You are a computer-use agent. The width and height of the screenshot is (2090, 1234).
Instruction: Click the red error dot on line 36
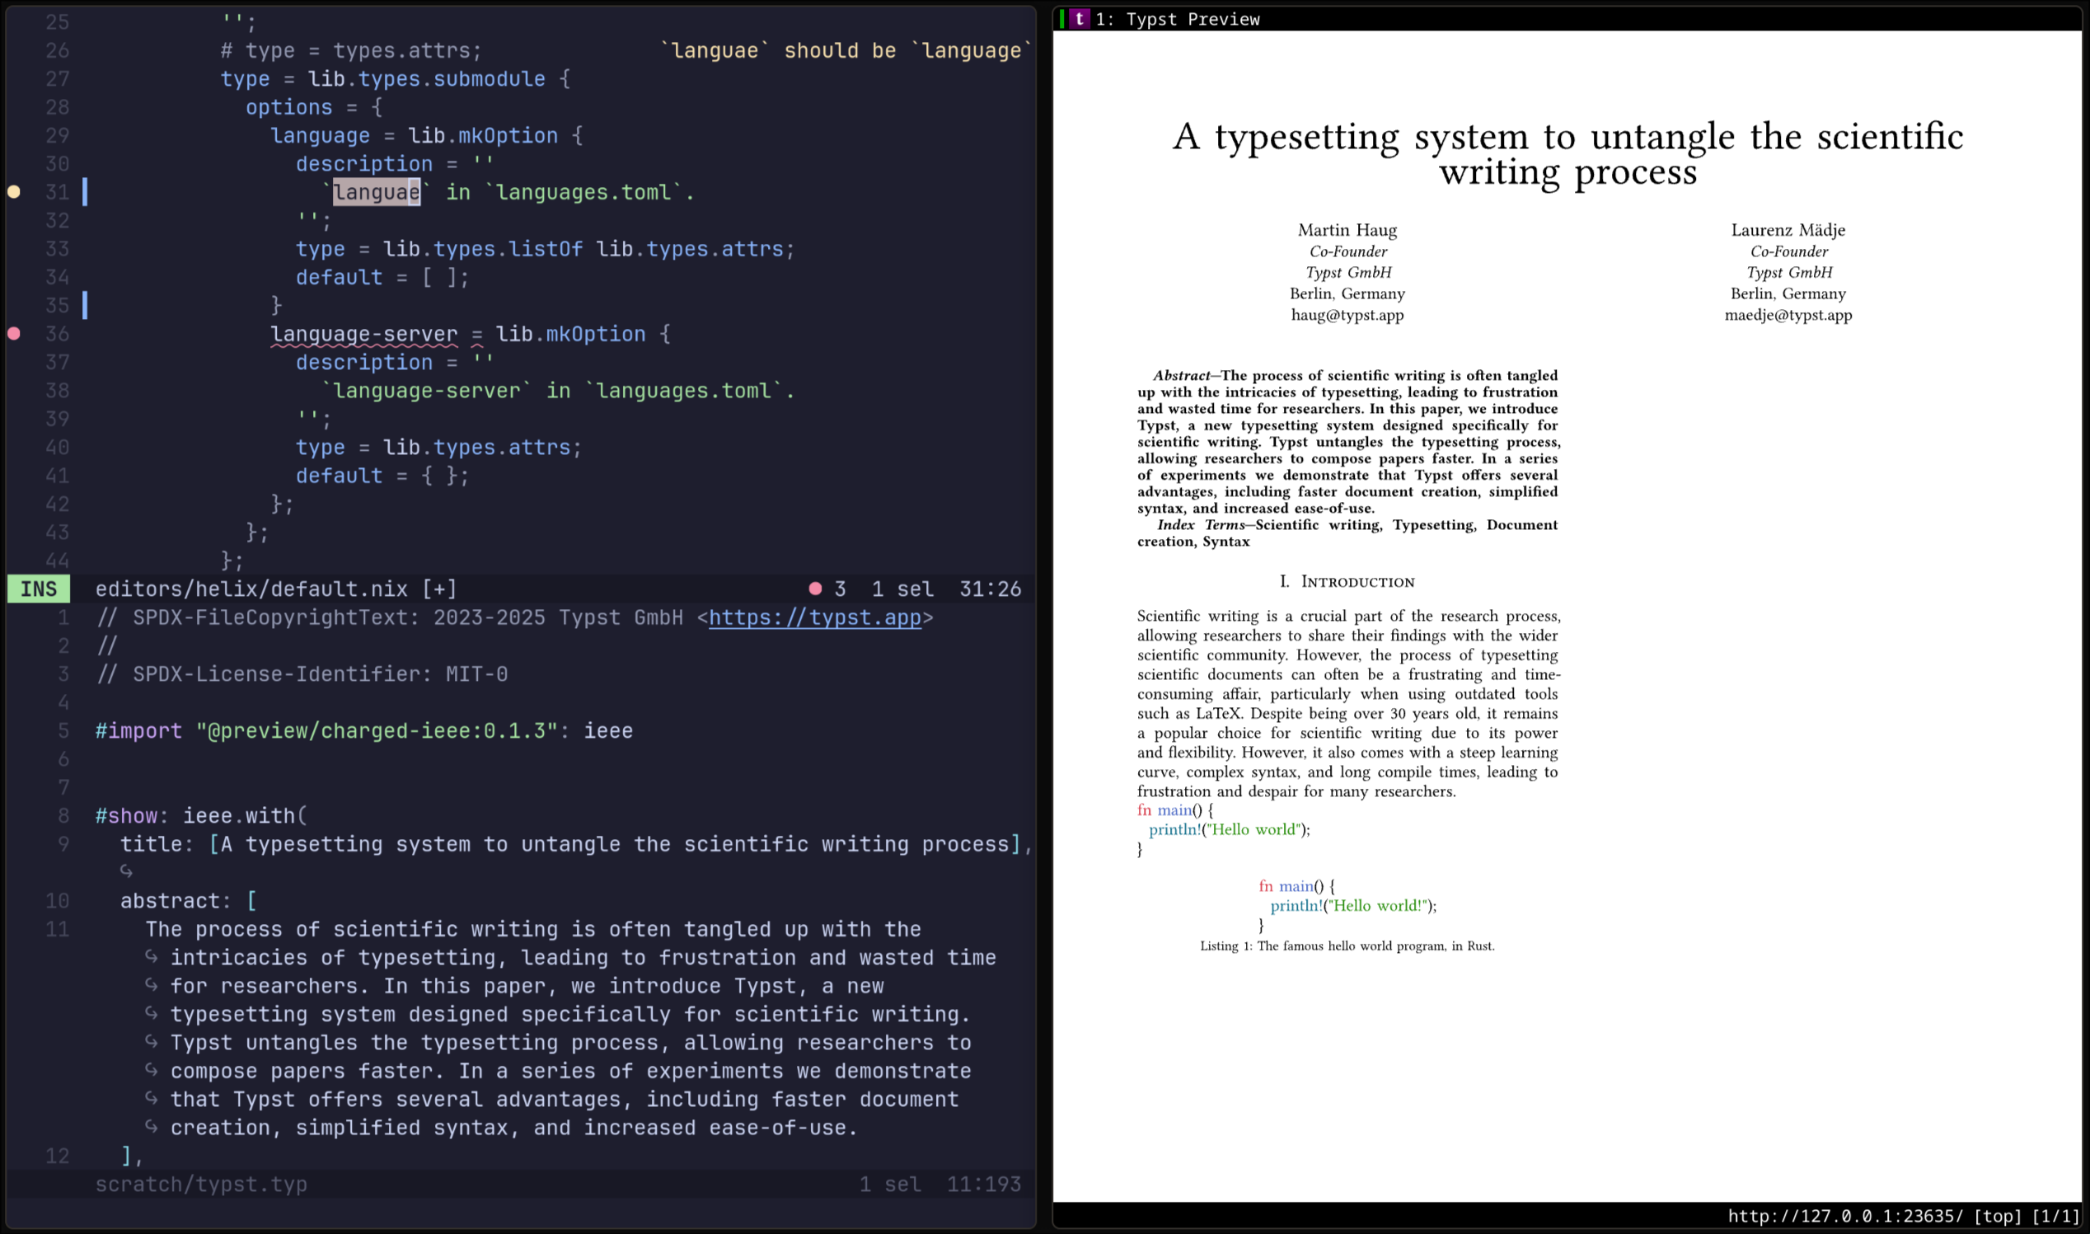point(14,334)
